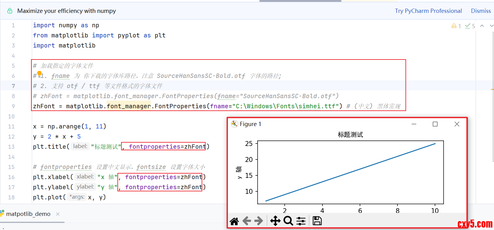This screenshot has height=230, width=494.
Task: Click the 'label:' inlay hint in plt.title
Action: [80, 146]
